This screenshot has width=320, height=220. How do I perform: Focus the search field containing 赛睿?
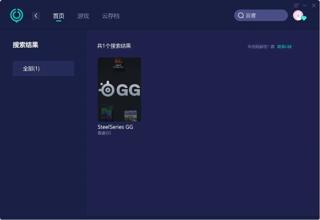[x=261, y=15]
